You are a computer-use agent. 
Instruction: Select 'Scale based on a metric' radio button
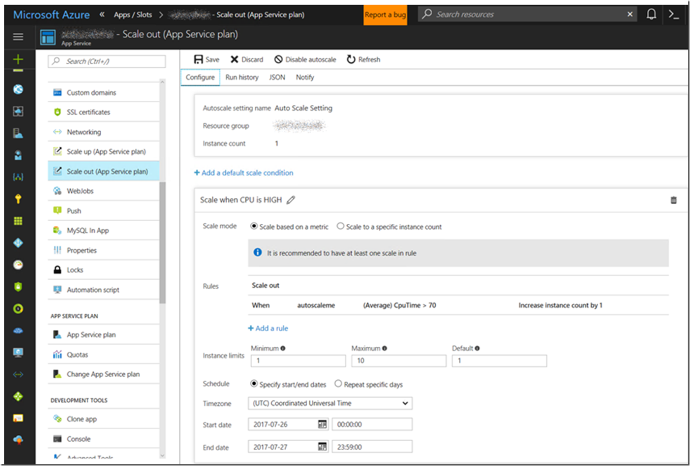254,226
